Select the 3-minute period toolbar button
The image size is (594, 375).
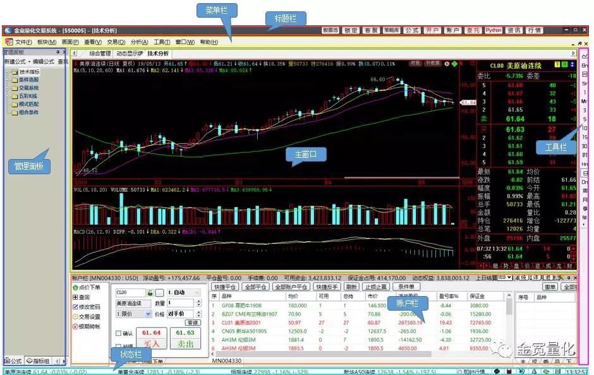[585, 110]
